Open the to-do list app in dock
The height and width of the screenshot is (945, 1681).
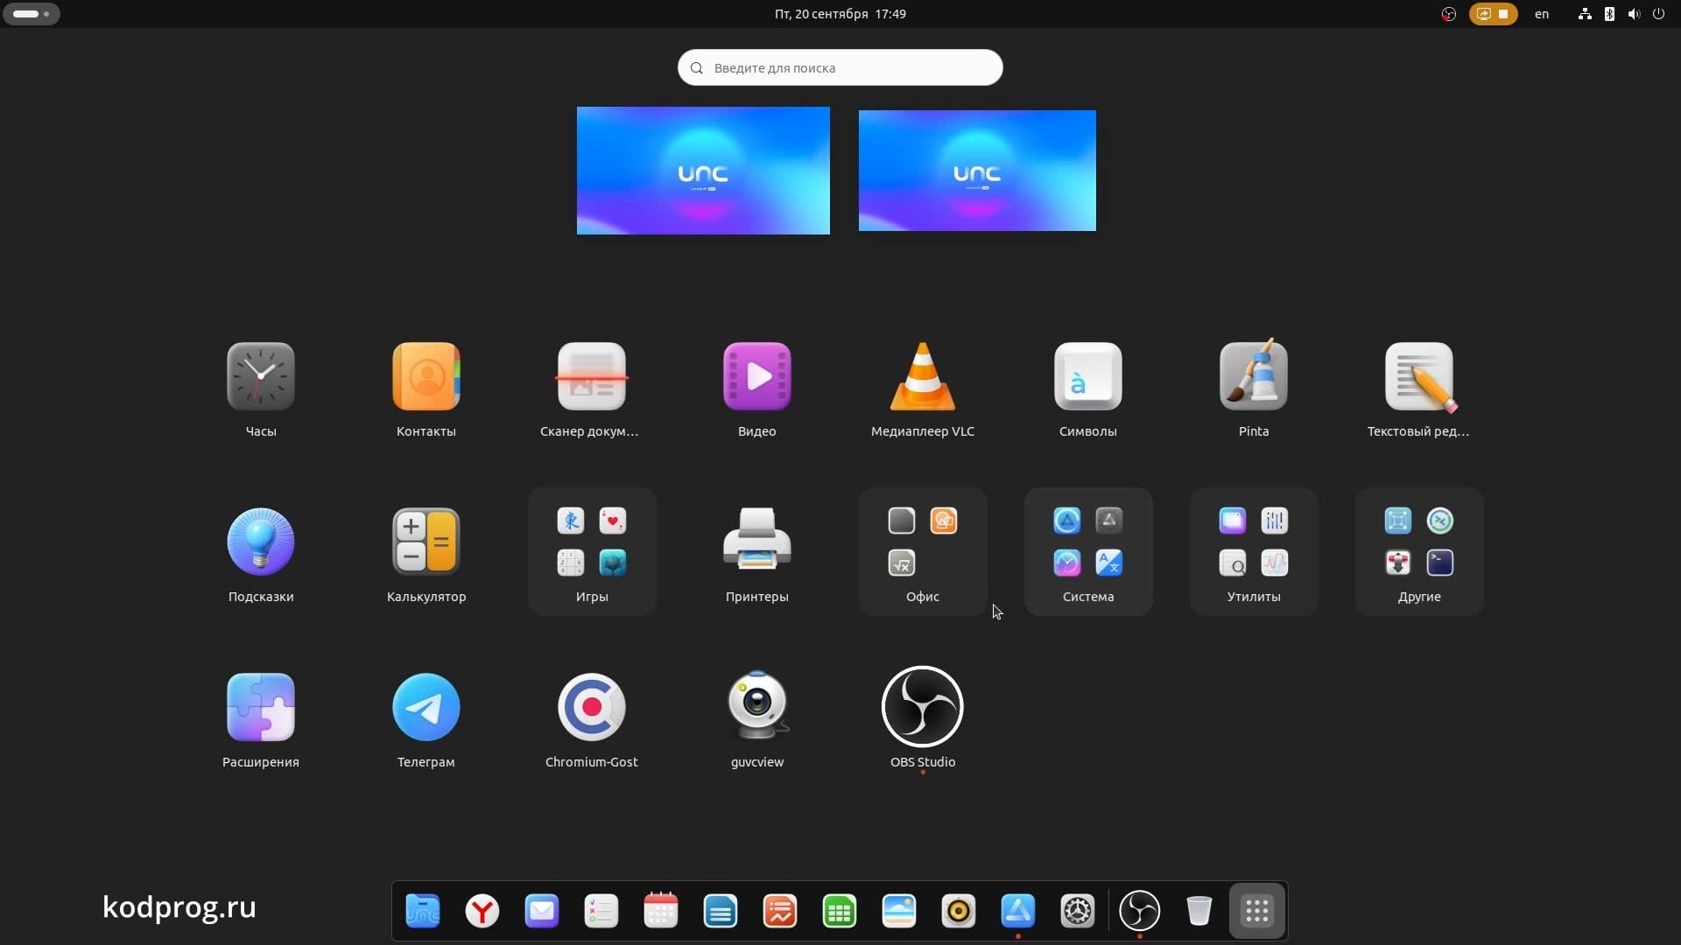[601, 911]
